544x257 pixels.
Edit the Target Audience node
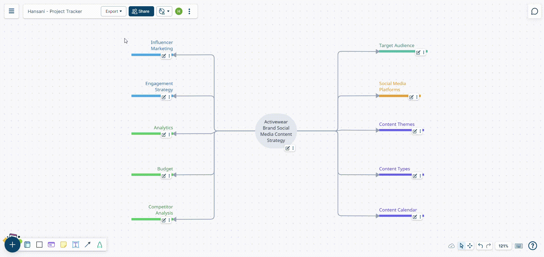point(418,53)
